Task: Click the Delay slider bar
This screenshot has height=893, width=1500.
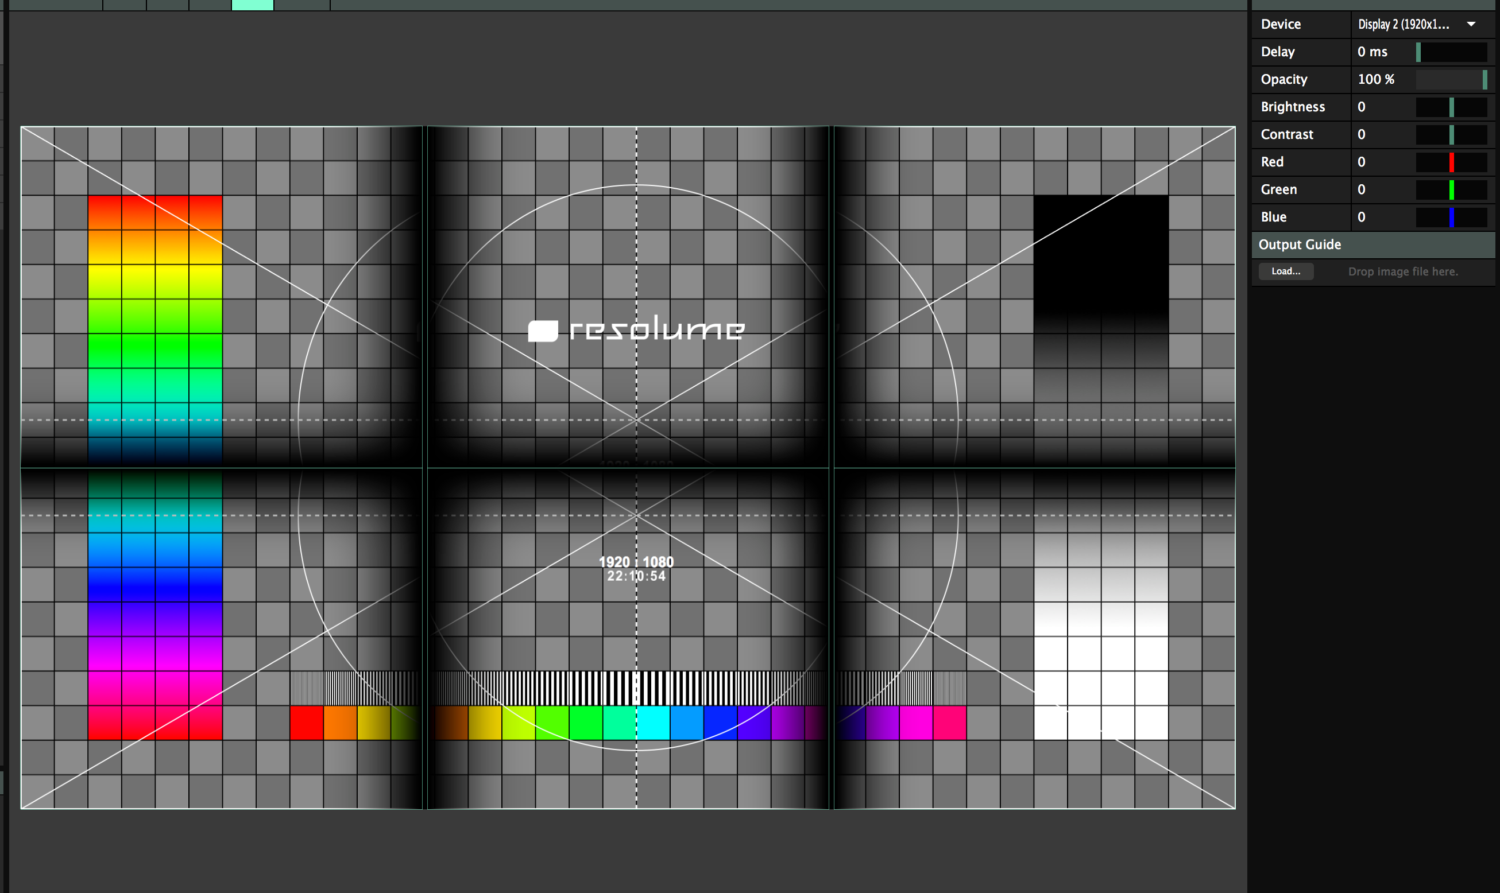Action: [1451, 52]
